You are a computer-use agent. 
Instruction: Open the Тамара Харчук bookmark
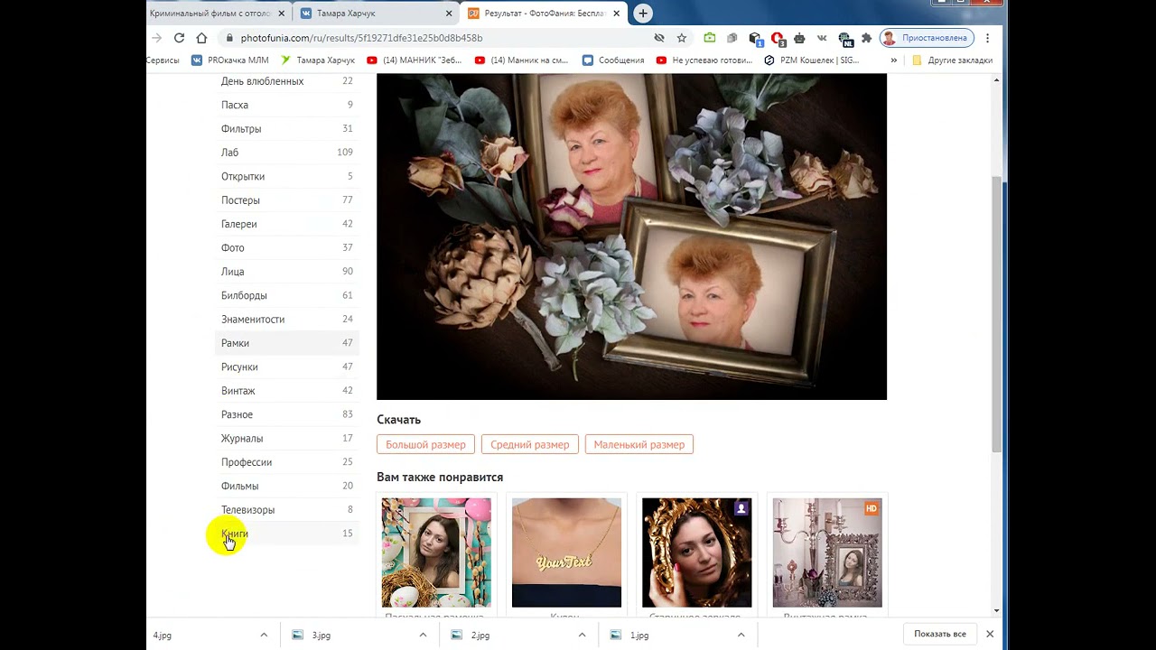pyautogui.click(x=318, y=60)
